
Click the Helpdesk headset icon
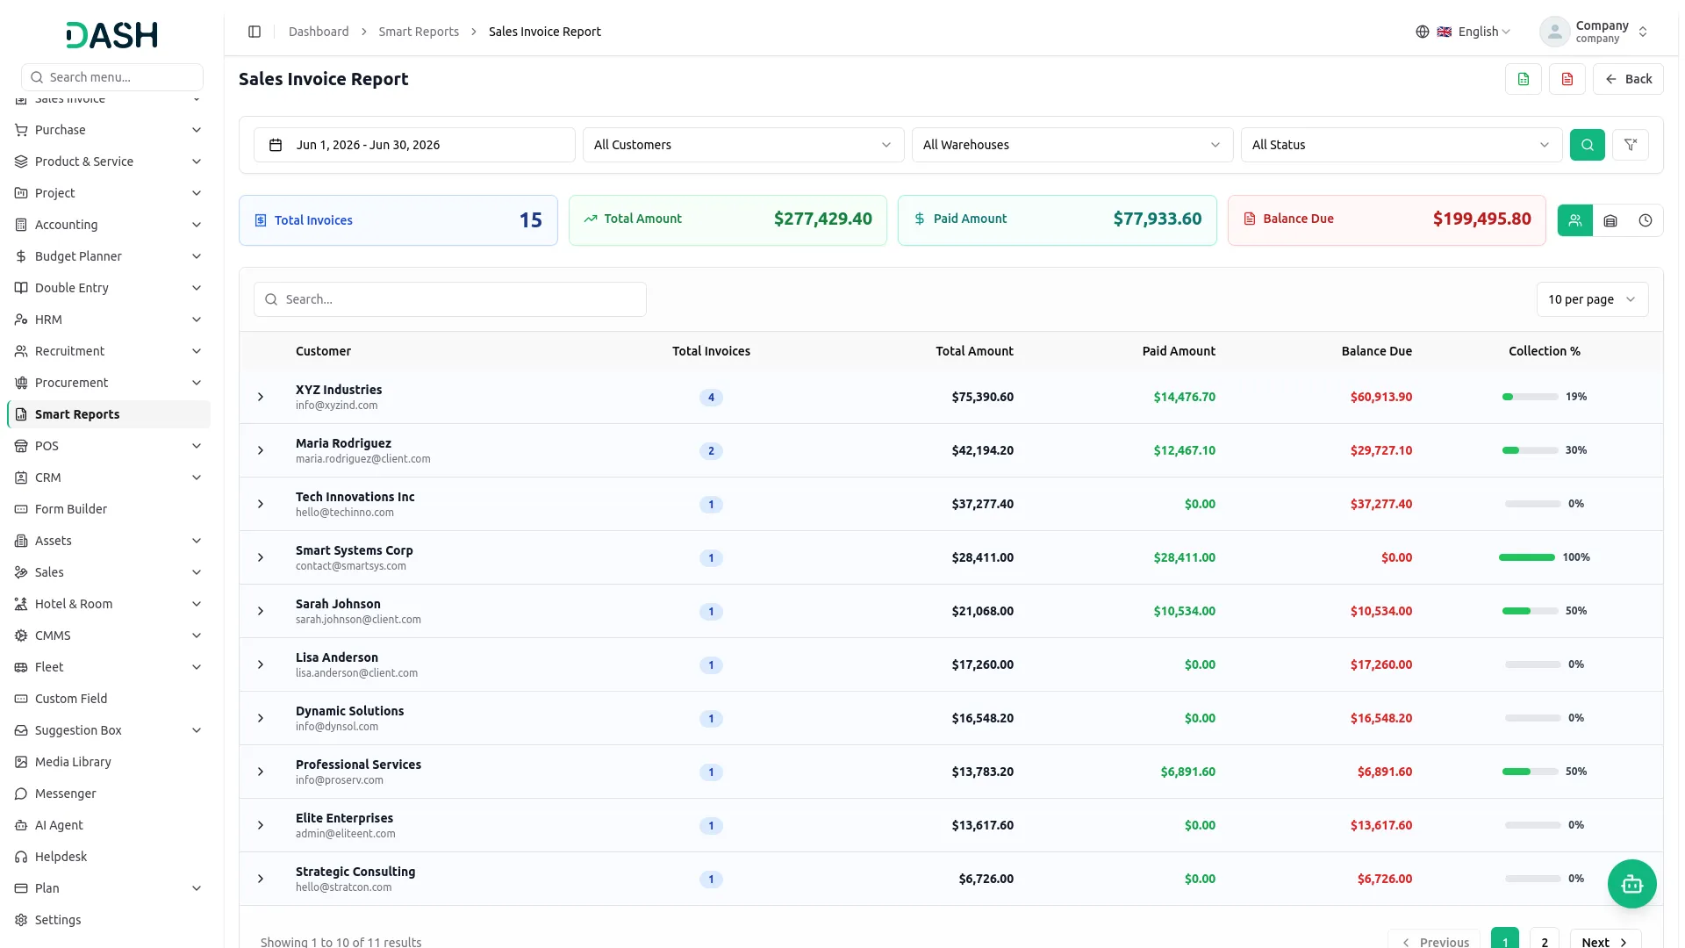[21, 857]
